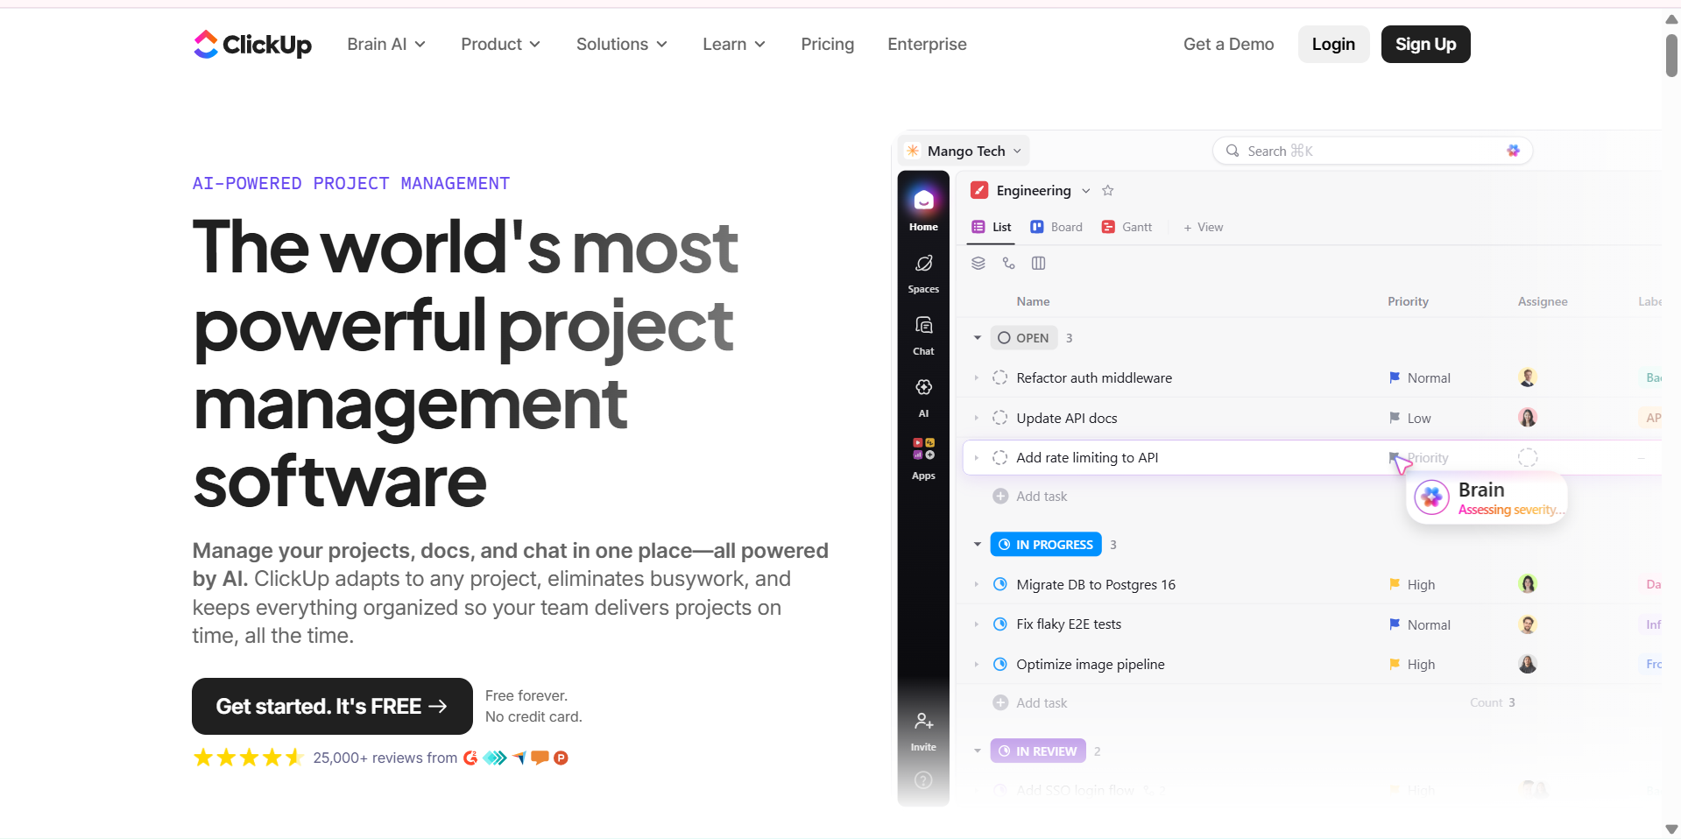Open the Get a Demo link

click(1229, 45)
